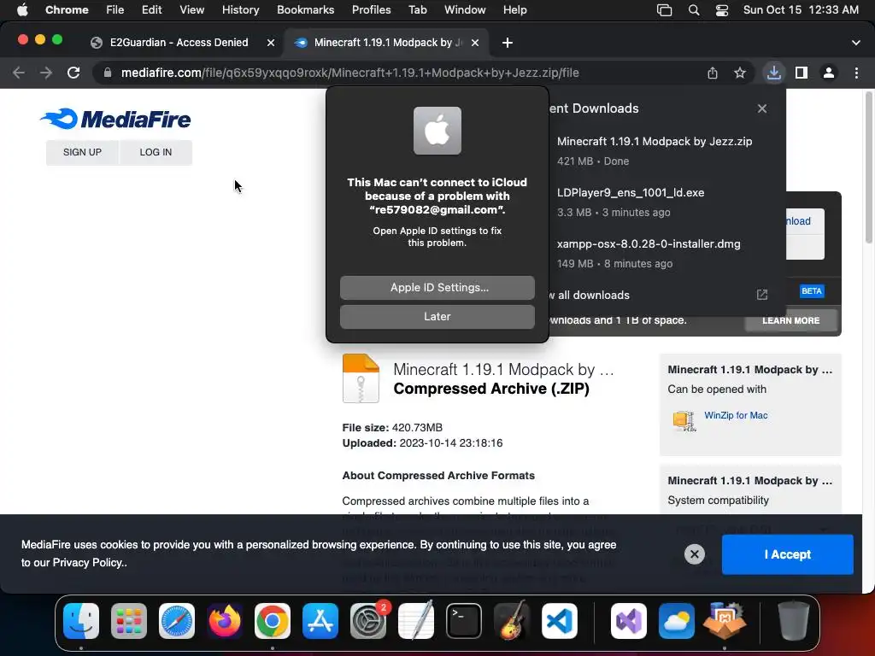Click the LEARN MORE button
Image resolution: width=875 pixels, height=656 pixels.
pos(790,321)
